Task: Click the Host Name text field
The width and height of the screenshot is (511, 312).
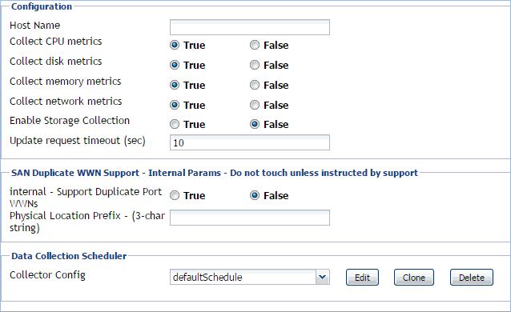Action: click(250, 27)
